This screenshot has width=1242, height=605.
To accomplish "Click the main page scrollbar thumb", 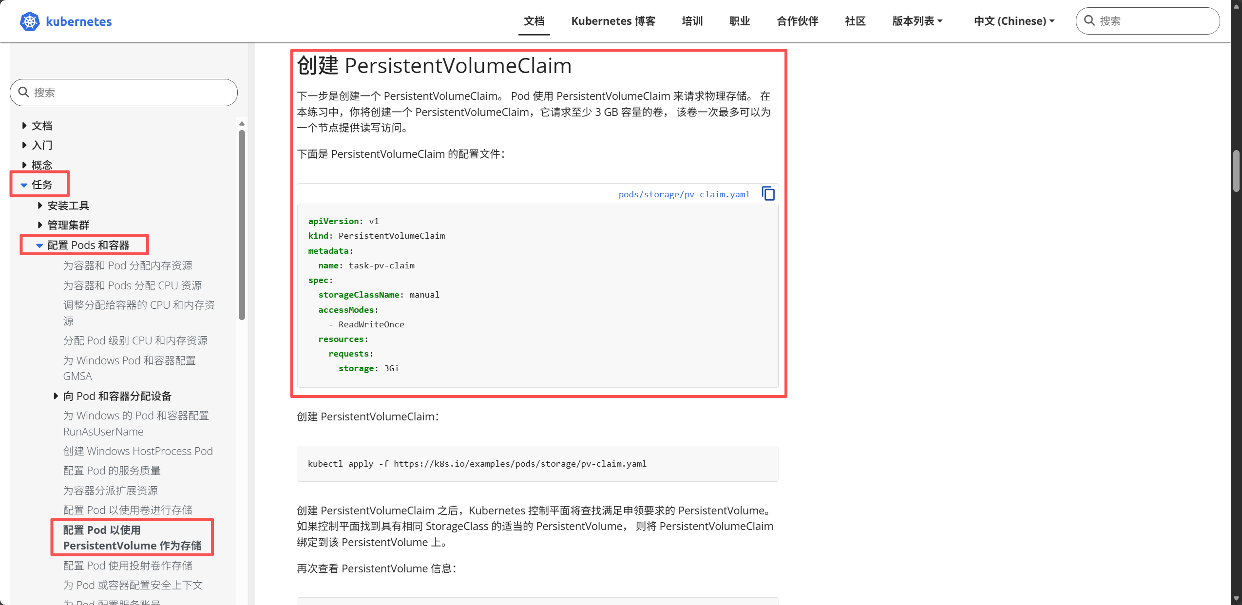I will point(1236,171).
